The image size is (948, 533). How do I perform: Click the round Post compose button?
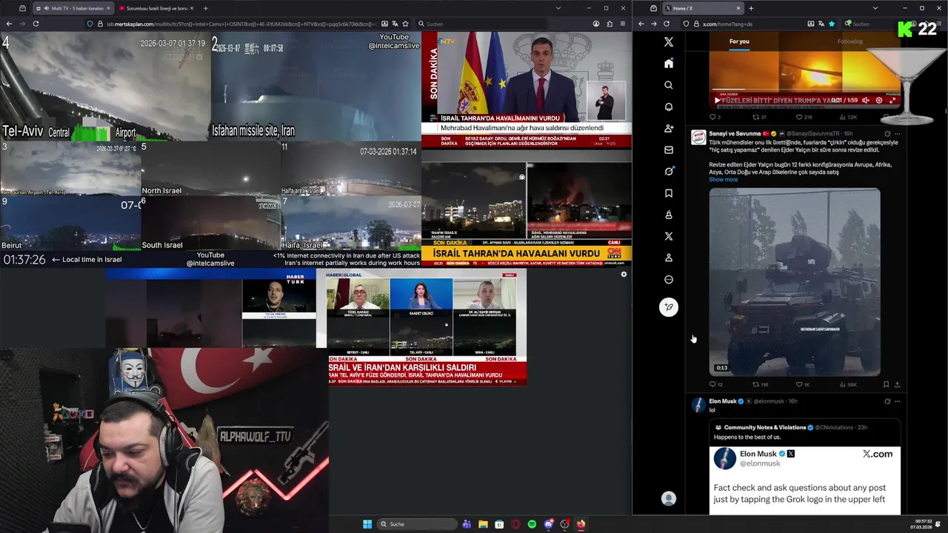(668, 307)
